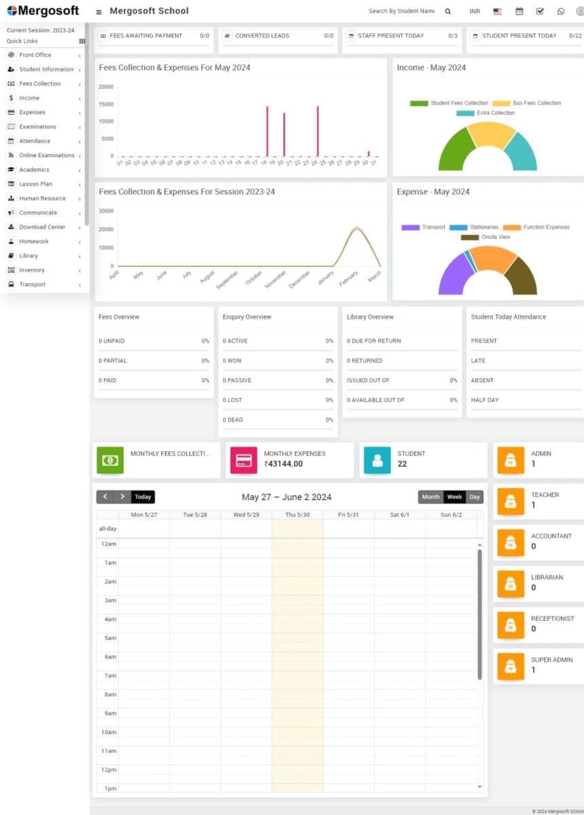Viewport: 584px width, 815px height.
Task: Click the calendar Today button
Action: point(143,497)
